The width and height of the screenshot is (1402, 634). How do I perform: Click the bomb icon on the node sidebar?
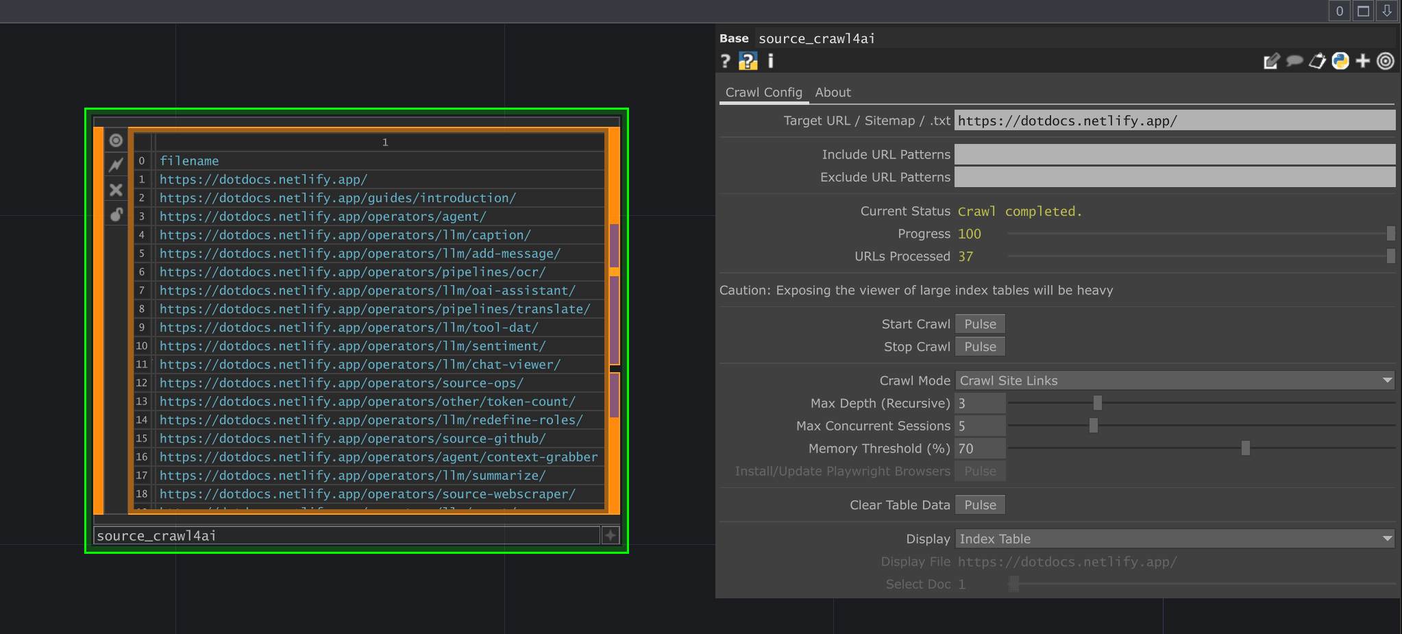[116, 214]
